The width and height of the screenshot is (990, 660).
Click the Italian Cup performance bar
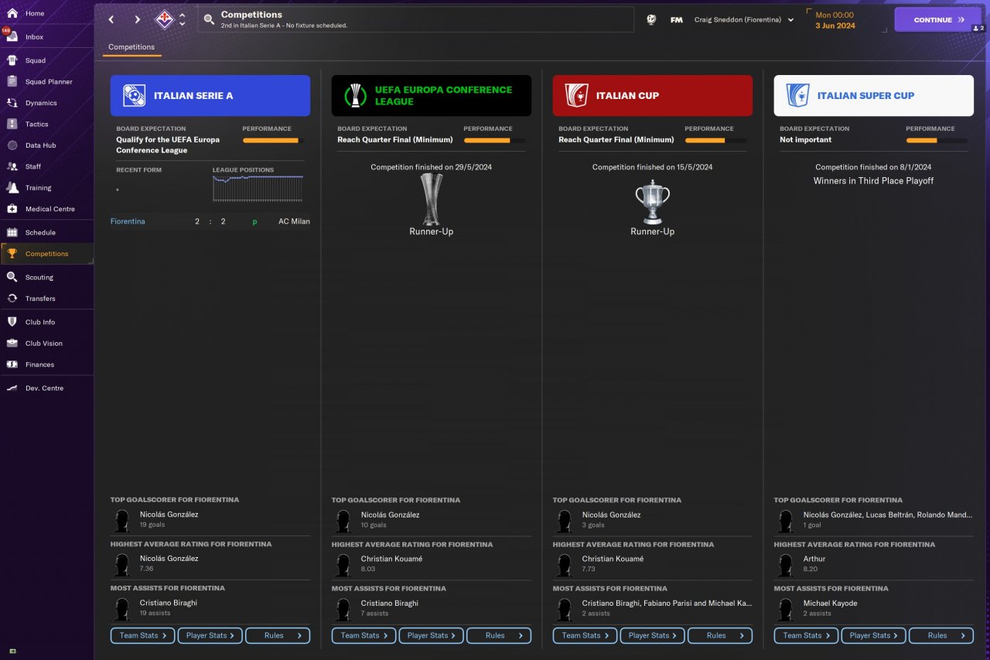[715, 141]
